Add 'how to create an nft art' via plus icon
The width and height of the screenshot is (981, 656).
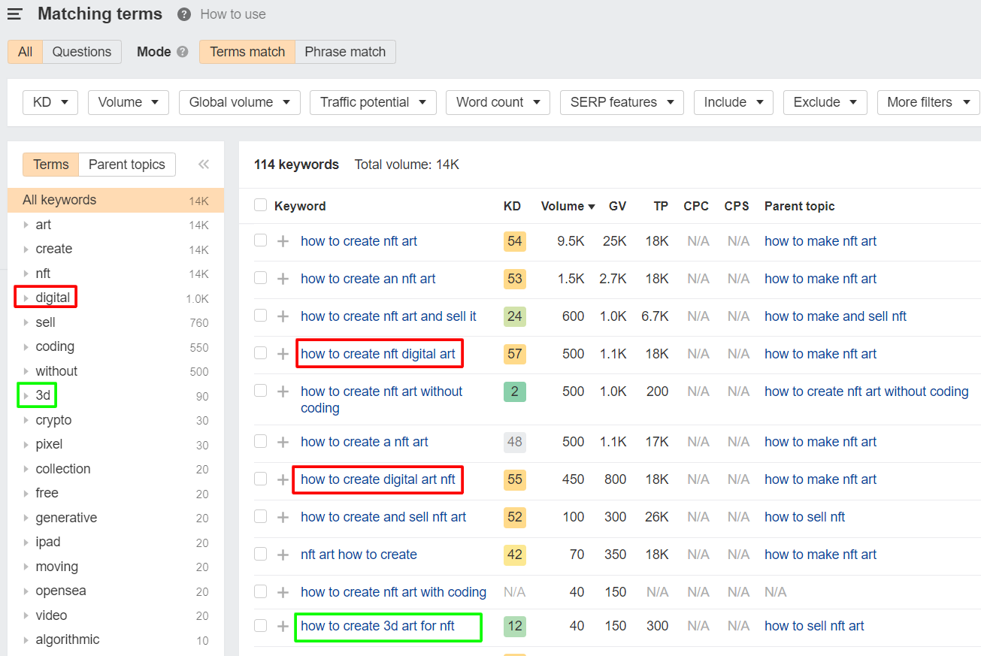point(283,279)
